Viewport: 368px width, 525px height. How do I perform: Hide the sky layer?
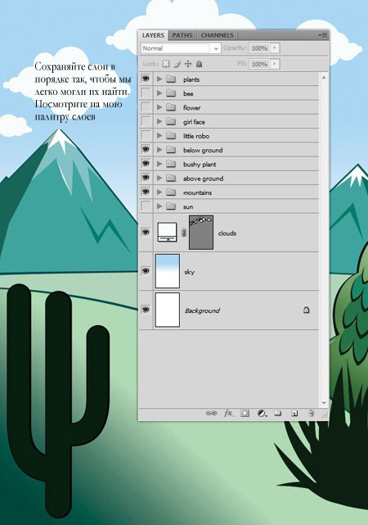[x=146, y=270]
